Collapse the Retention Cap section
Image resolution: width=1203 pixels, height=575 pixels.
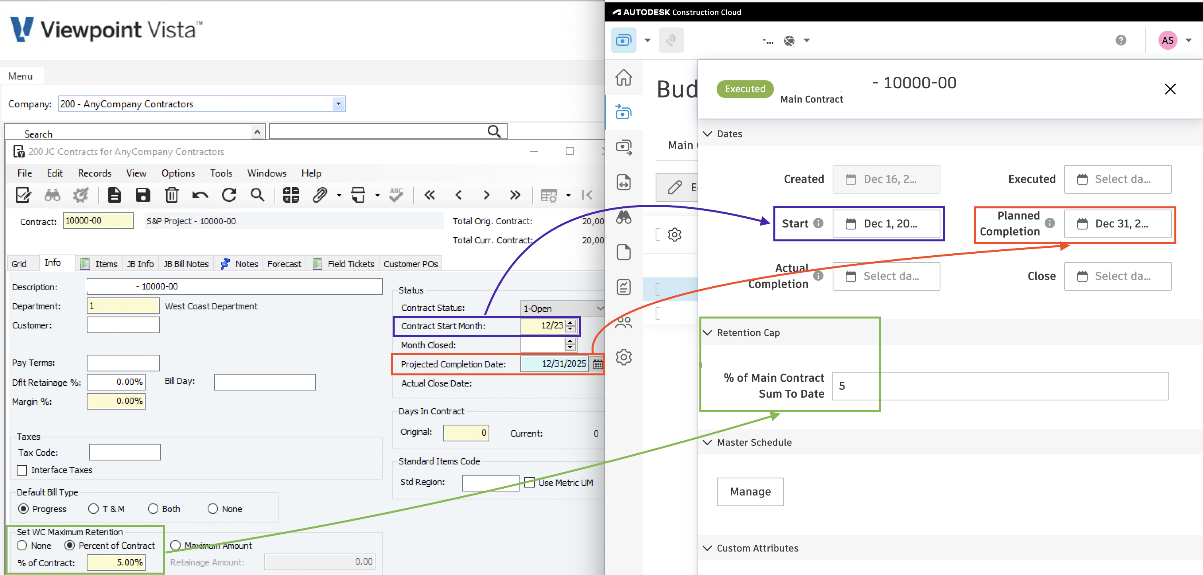click(707, 333)
